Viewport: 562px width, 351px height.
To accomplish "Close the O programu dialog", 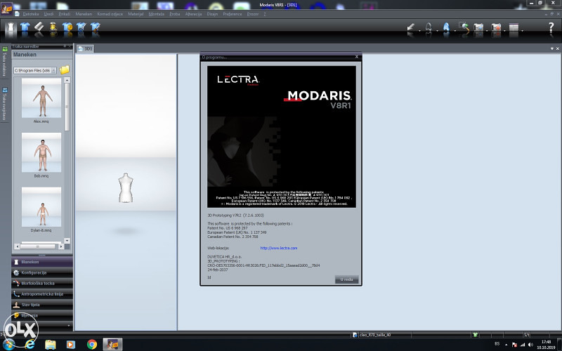I will pyautogui.click(x=357, y=57).
